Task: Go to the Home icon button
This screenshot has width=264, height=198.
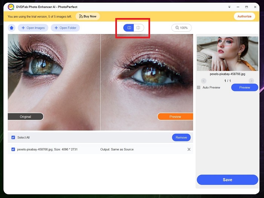Action: pyautogui.click(x=11, y=28)
